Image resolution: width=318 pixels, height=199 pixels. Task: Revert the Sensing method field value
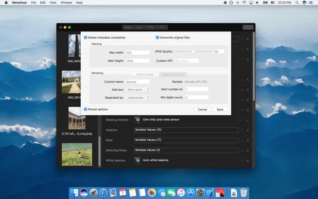coord(242,120)
